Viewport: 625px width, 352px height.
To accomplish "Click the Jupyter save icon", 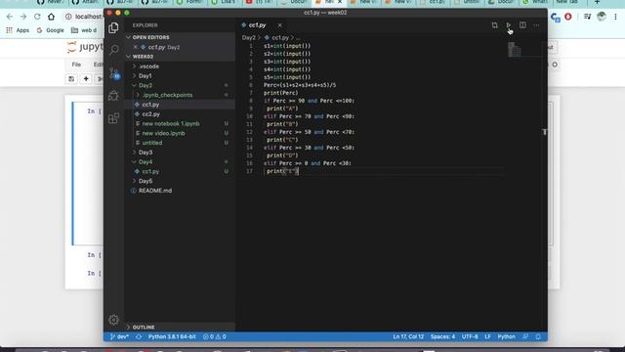I will (x=71, y=79).
